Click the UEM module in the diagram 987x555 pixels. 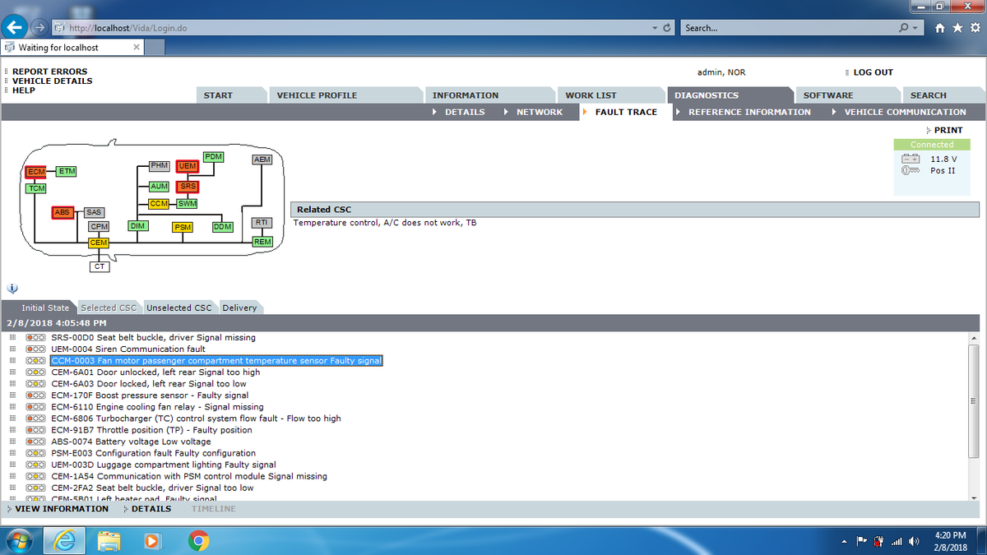point(187,167)
